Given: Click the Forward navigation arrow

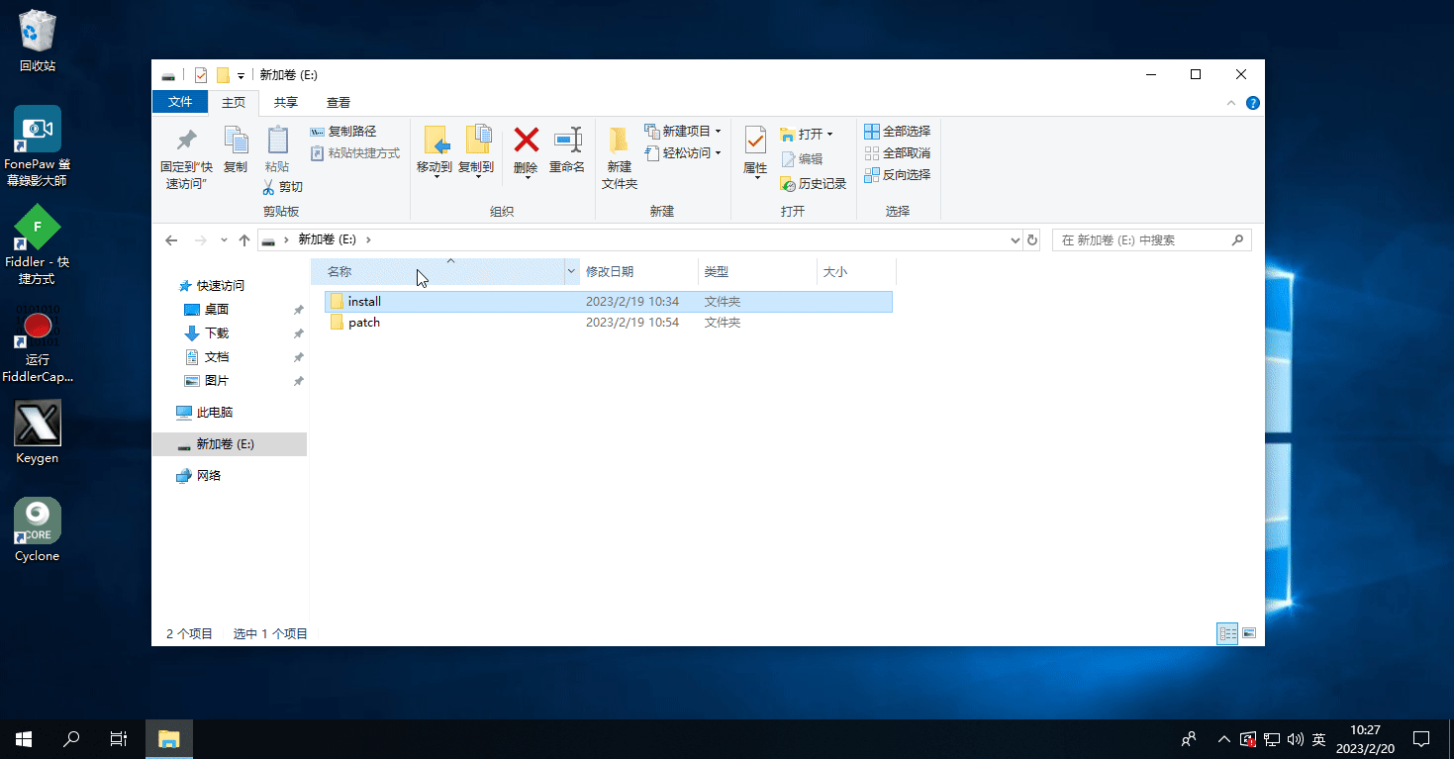Looking at the screenshot, I should [201, 240].
